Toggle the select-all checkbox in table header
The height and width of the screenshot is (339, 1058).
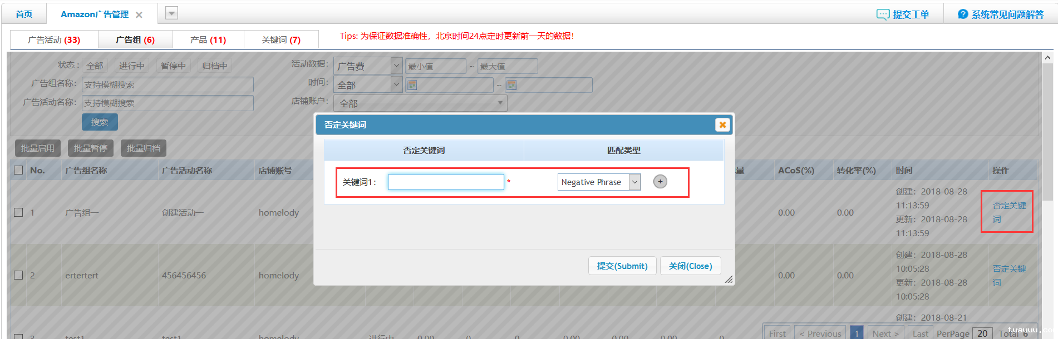(18, 170)
